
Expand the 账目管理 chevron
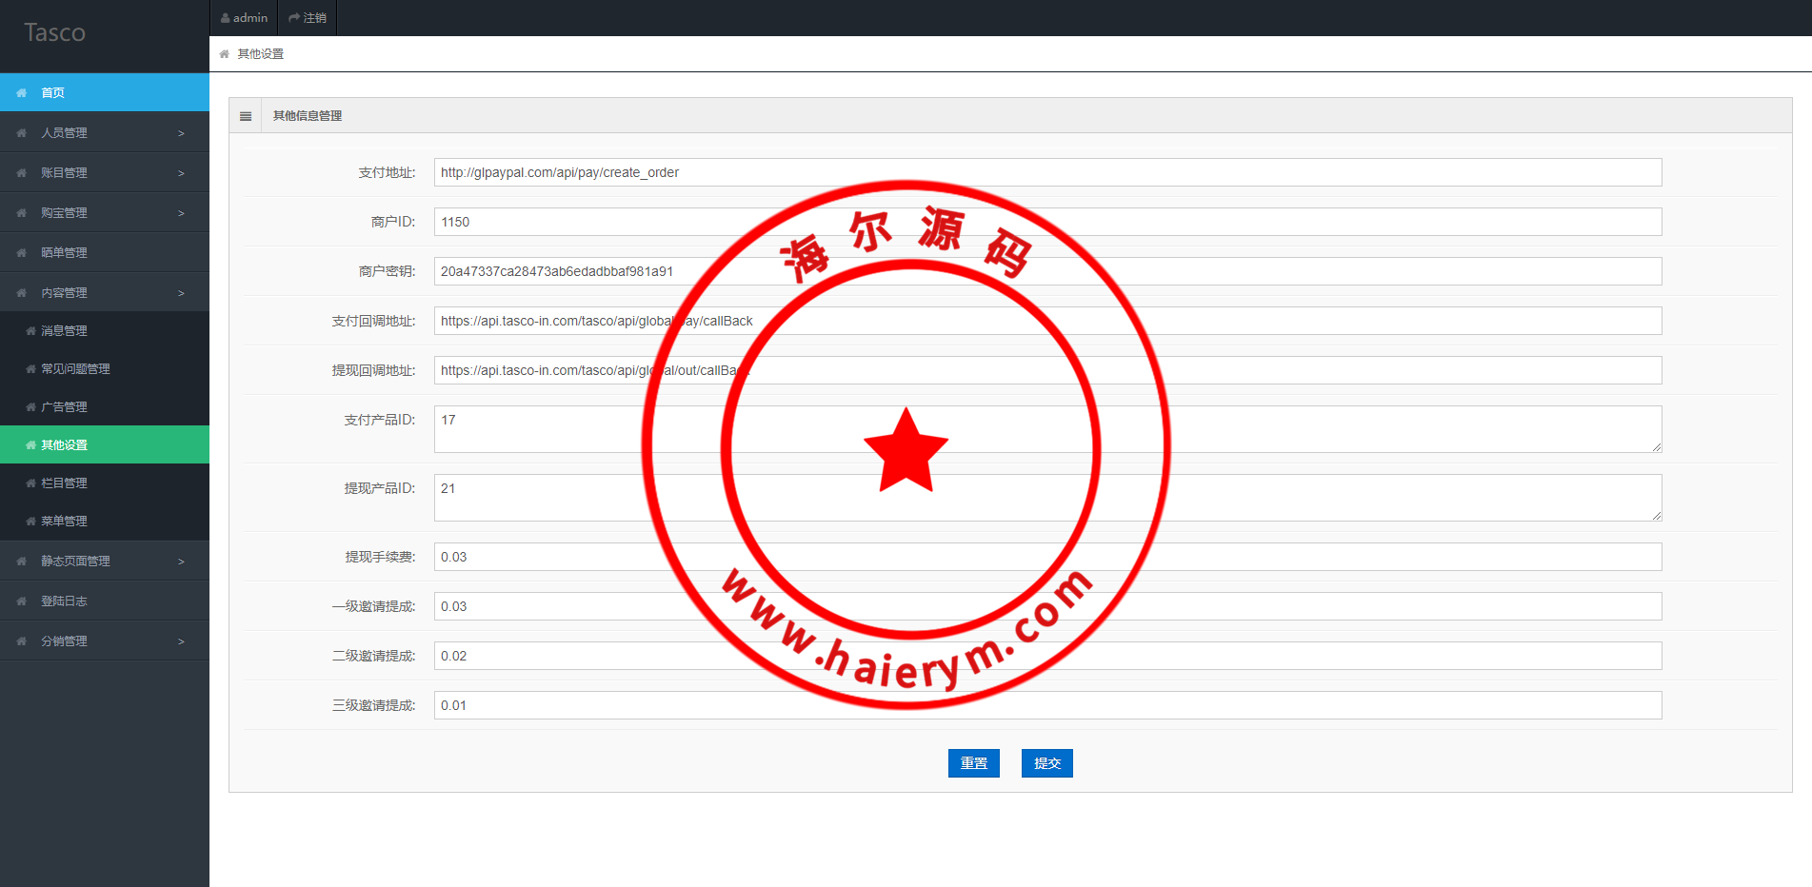point(181,173)
